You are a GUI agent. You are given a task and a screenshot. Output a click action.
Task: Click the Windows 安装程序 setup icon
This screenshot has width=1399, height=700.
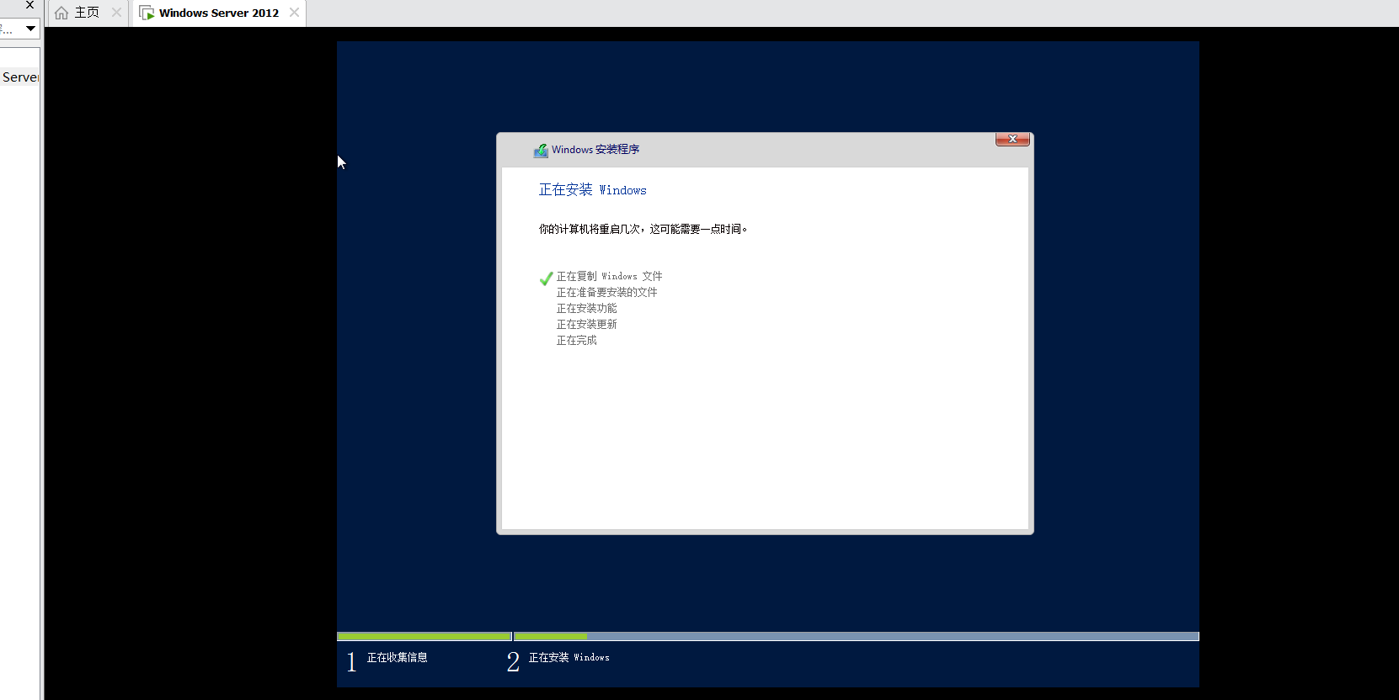click(541, 151)
